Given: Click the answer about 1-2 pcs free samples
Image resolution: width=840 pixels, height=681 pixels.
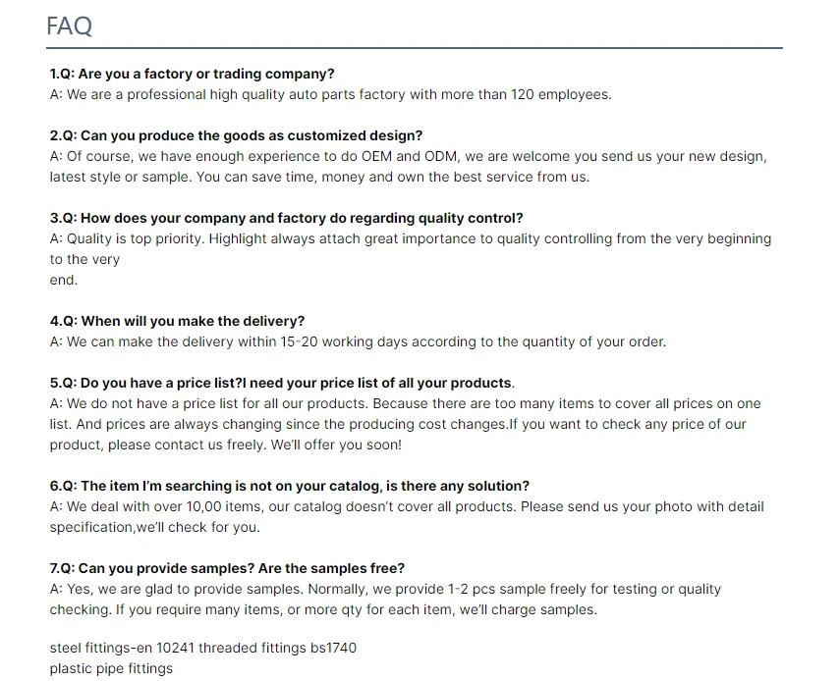Looking at the screenshot, I should pos(385,589).
